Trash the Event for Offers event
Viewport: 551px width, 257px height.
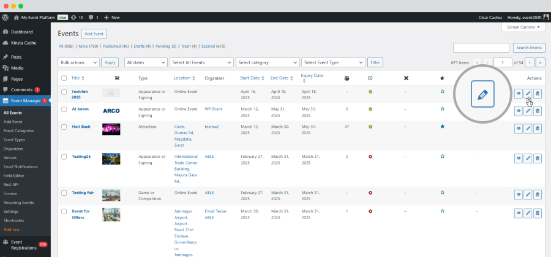coord(538,213)
